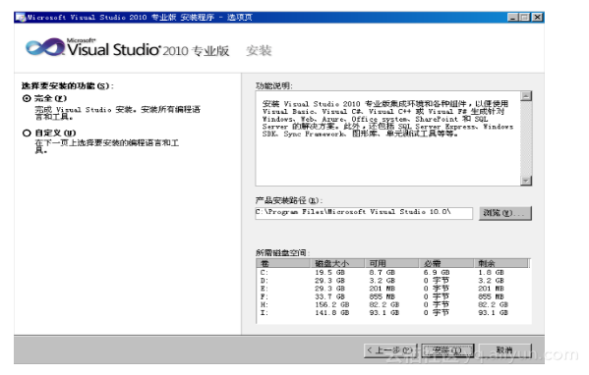Select the E: drive row
This screenshot has width=589, height=375.
pos(392,289)
